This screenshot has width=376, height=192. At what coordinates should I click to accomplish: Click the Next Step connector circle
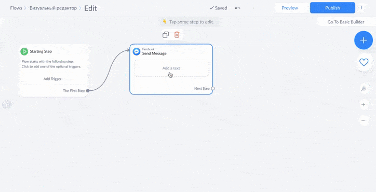coord(213,88)
